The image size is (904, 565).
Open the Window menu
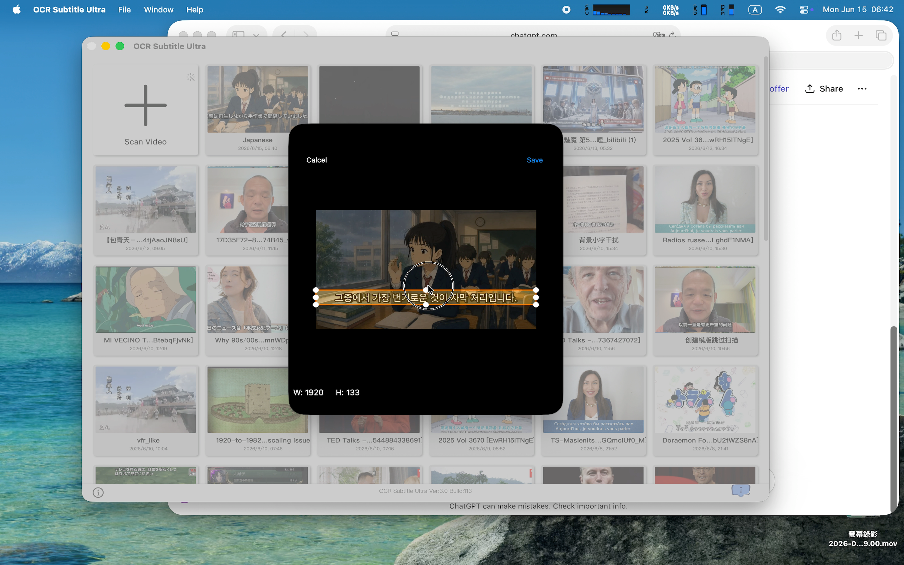point(159,9)
